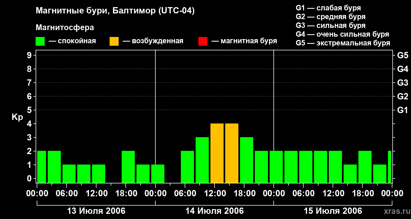The height and width of the screenshot is (219, 411).
Task: Select the title 'Магнитные бури, Балтимор (UTC-04)'
Action: pyautogui.click(x=115, y=11)
